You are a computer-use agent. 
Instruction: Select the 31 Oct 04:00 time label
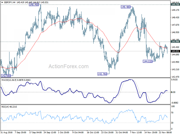(122, 133)
